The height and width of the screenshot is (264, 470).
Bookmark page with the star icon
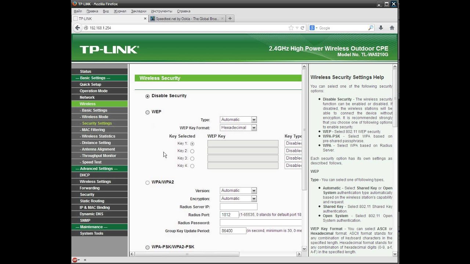click(x=291, y=28)
